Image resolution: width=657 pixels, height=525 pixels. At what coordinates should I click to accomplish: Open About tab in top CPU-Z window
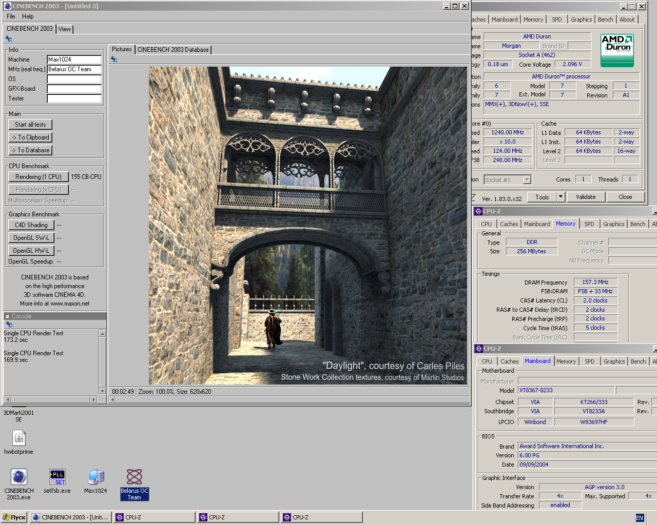(627, 19)
